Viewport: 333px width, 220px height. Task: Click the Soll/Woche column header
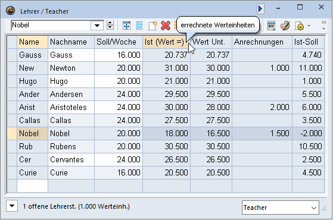coord(119,42)
